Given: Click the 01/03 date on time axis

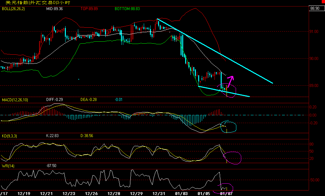Looking at the screenshot, I should coord(181,194).
